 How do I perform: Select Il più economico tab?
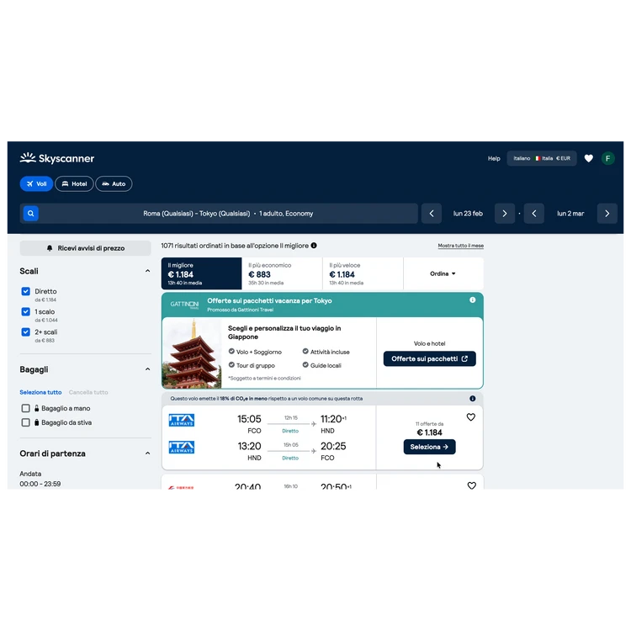[x=282, y=273]
